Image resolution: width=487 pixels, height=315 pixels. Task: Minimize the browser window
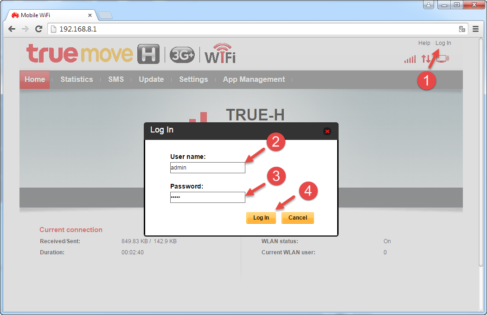coord(444,5)
